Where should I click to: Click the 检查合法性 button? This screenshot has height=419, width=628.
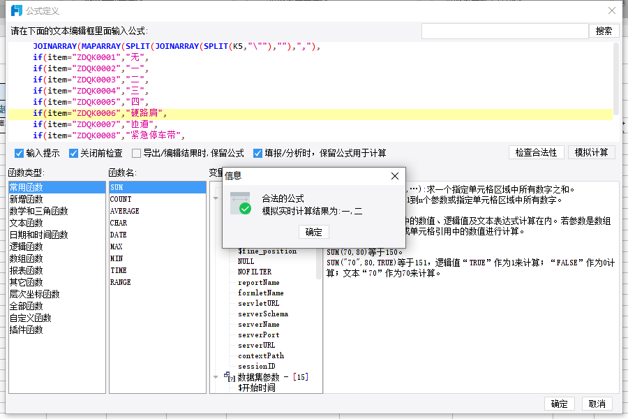[x=537, y=153]
